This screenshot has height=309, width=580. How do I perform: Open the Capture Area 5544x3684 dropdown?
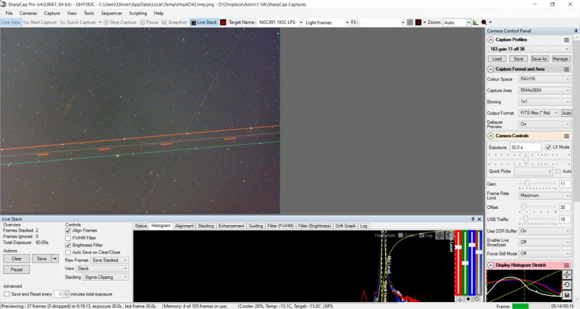[545, 90]
